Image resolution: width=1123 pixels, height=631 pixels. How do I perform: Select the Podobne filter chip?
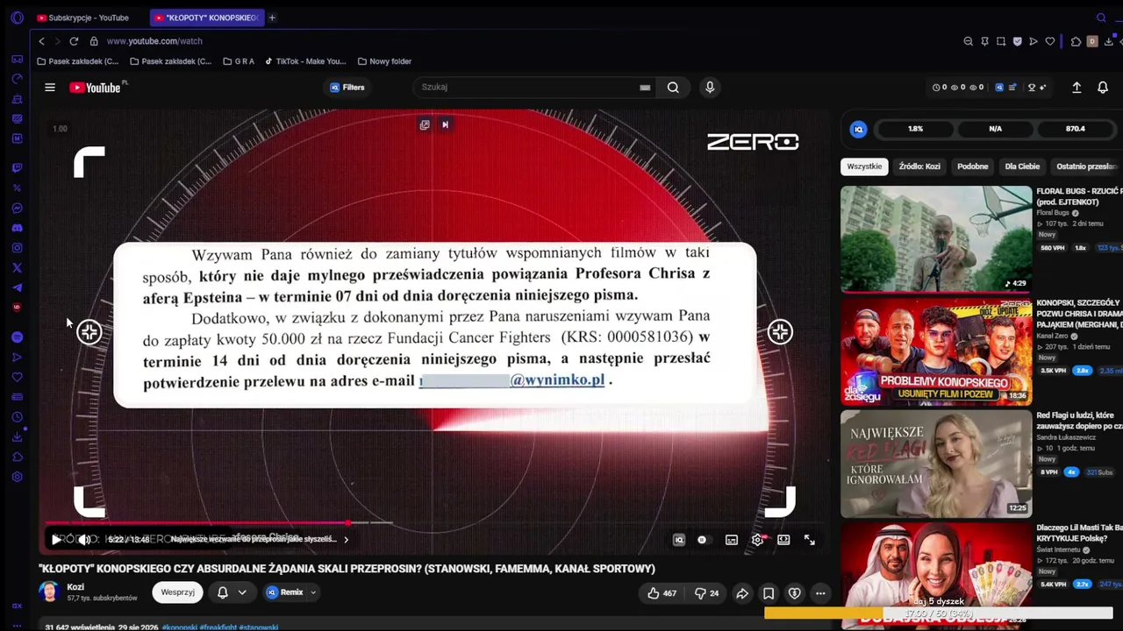tap(972, 167)
